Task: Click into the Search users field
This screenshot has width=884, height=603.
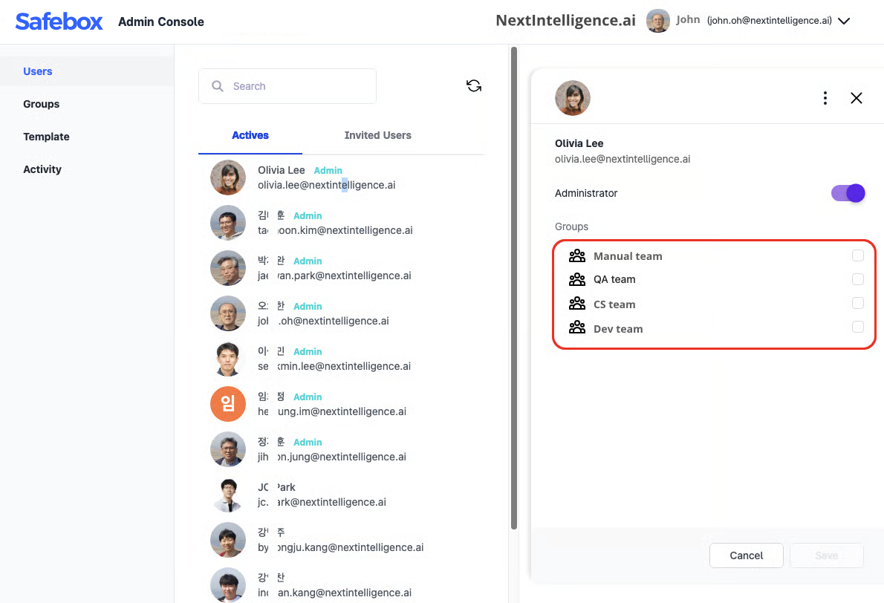Action: (x=297, y=86)
